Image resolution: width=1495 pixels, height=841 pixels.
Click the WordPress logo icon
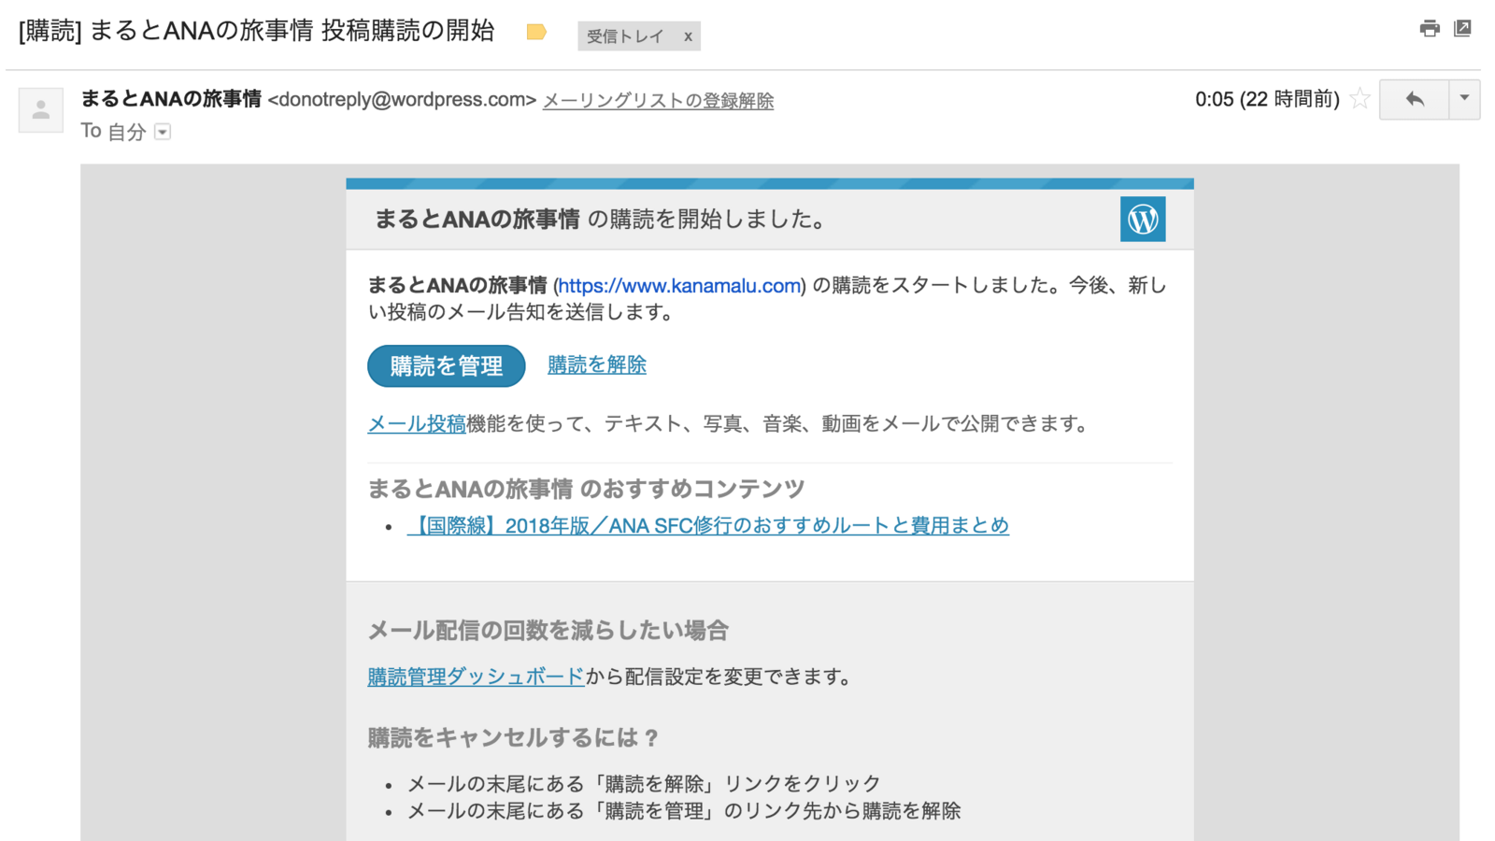pos(1143,220)
